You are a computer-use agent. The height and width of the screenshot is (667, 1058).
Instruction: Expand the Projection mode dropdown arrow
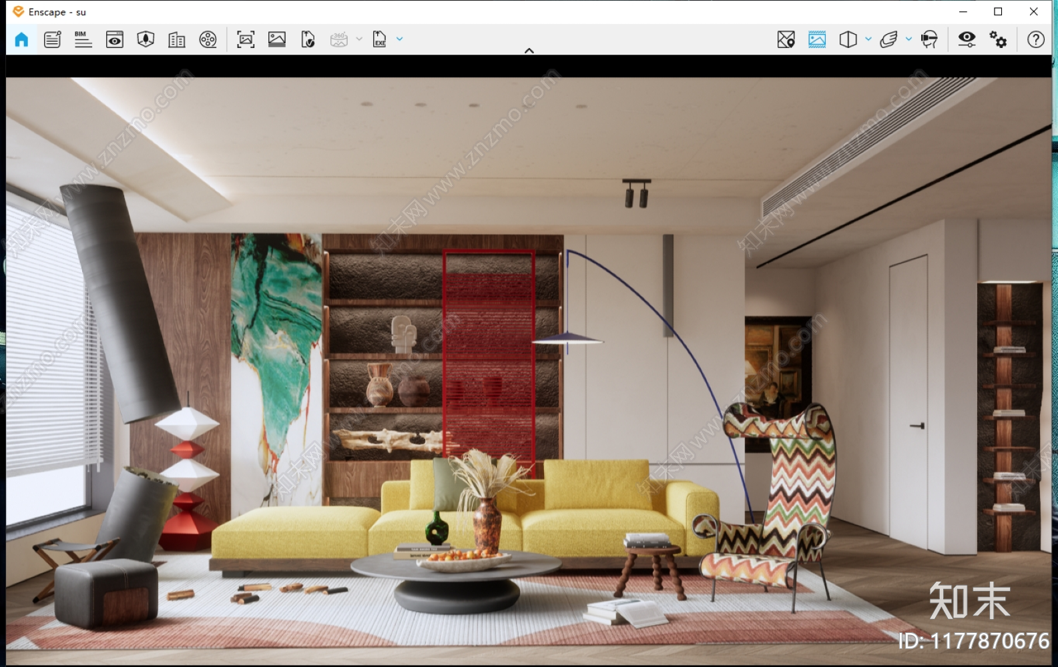pos(868,39)
